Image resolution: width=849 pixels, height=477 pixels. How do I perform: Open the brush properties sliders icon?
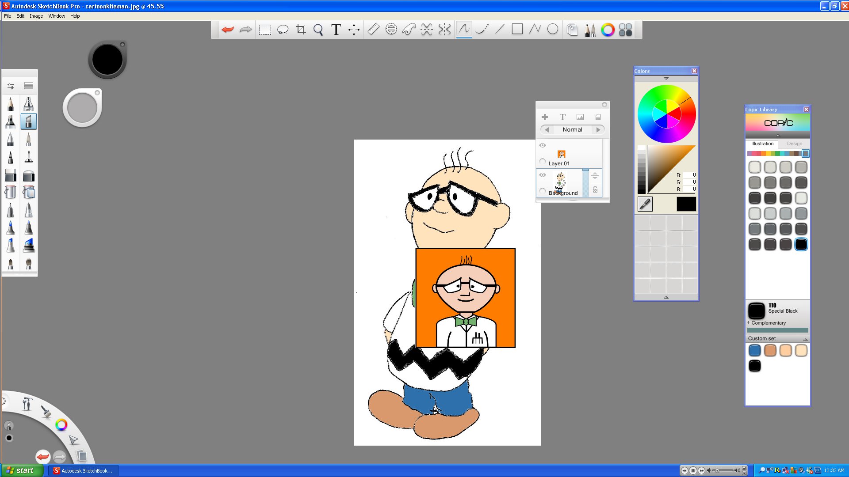point(11,86)
